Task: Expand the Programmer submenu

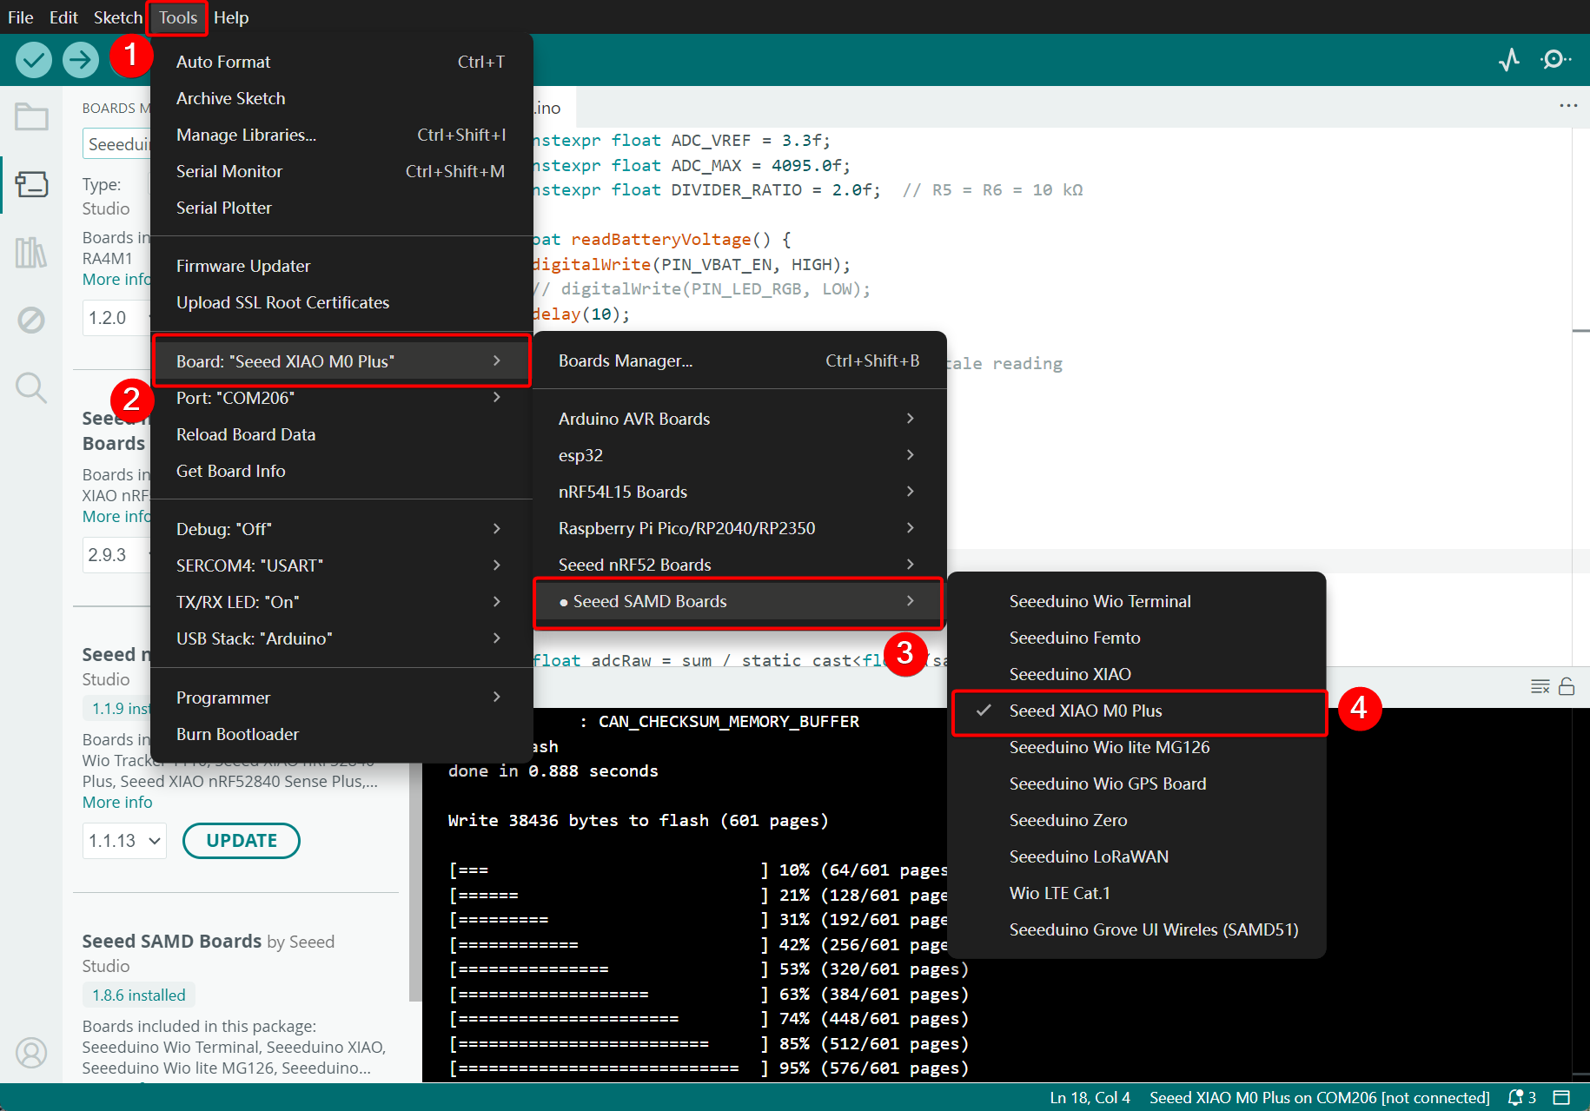Action: (x=341, y=698)
